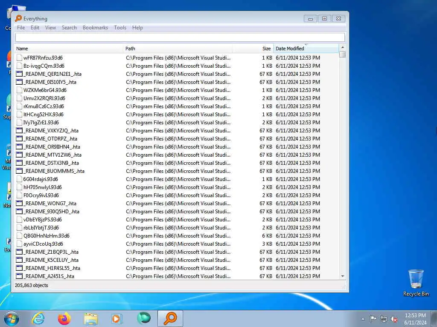437x327 pixels.
Task: Select file icon of F0Ocry9ivI.93d6
Action: [x=19, y=195]
